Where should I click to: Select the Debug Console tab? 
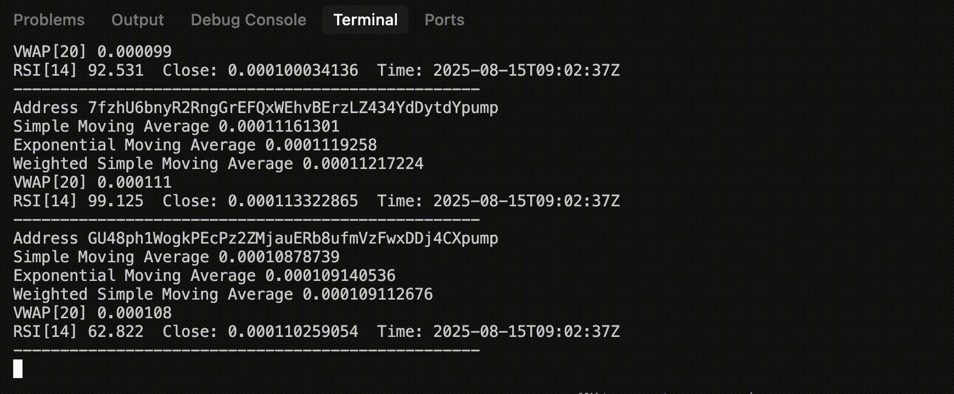pyautogui.click(x=248, y=20)
